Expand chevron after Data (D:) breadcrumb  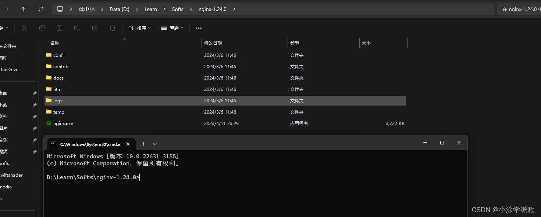137,9
